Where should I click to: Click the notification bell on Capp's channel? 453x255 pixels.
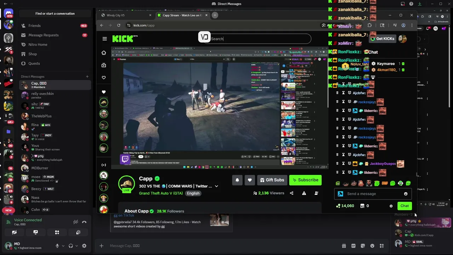click(x=237, y=180)
